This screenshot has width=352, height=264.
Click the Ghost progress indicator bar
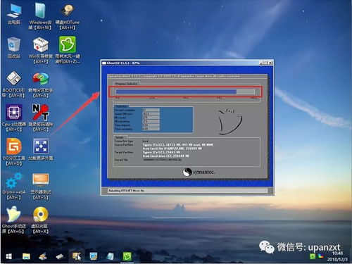point(185,92)
